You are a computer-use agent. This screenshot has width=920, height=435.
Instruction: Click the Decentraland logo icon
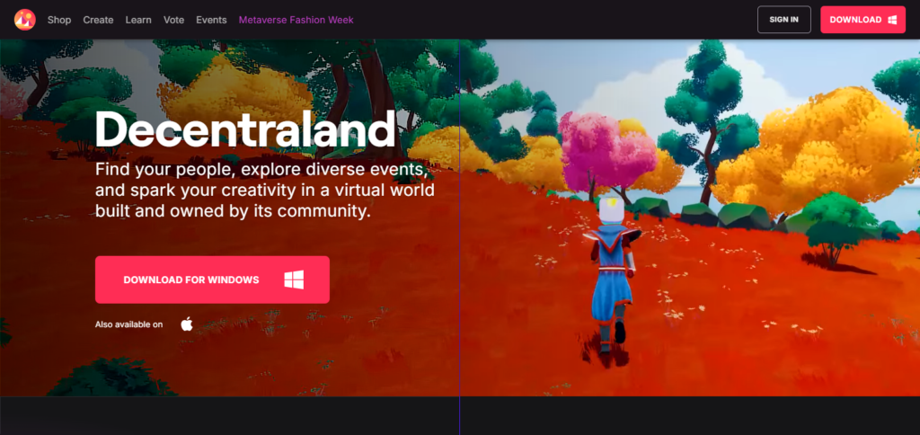click(24, 20)
